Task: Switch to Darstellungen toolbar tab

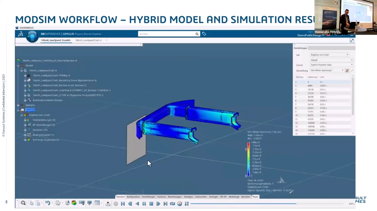Action: [148, 197]
